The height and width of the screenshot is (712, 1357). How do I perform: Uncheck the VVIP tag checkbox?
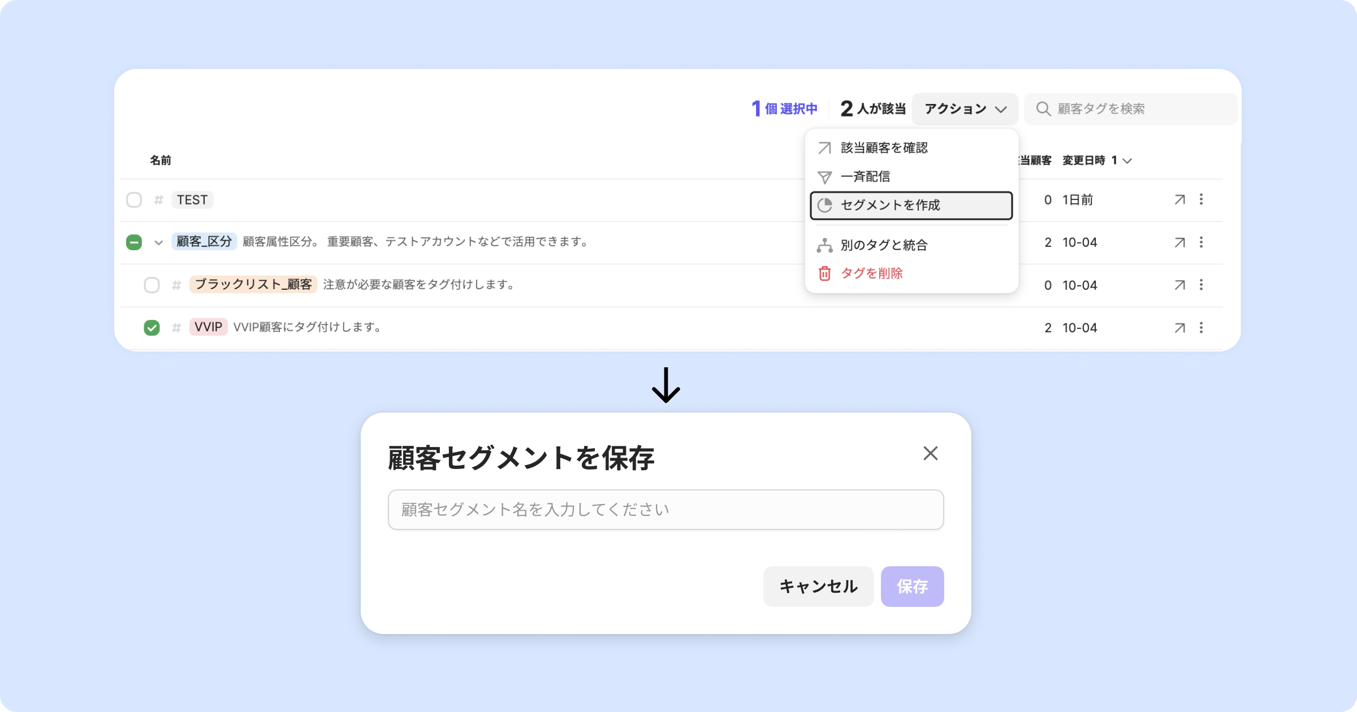click(x=152, y=328)
